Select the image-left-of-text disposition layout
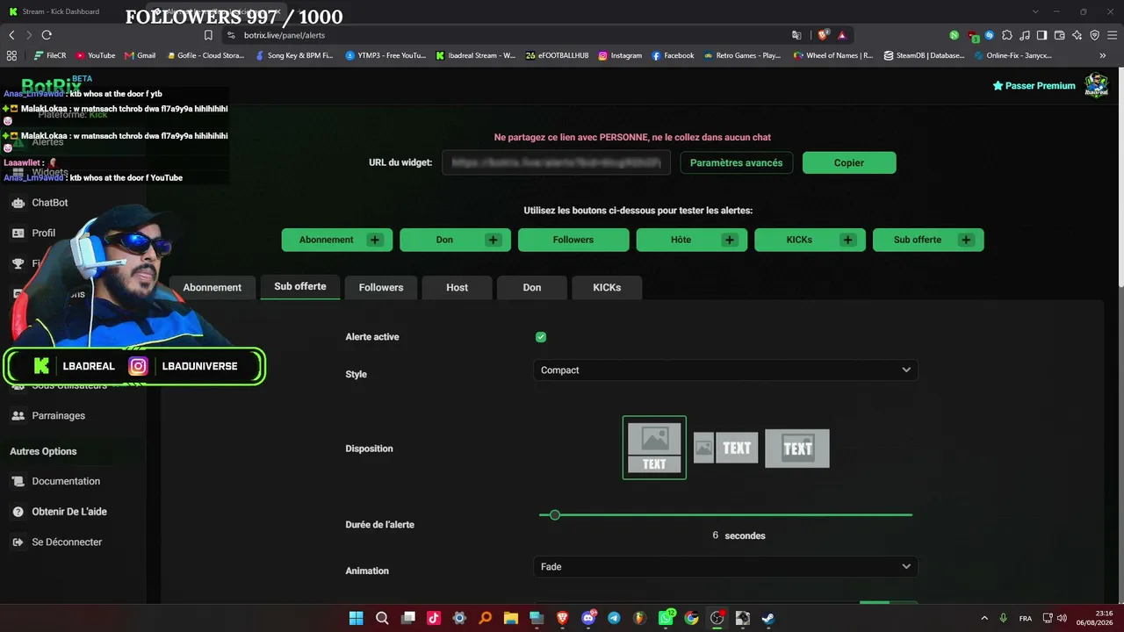This screenshot has height=632, width=1124. click(x=725, y=448)
